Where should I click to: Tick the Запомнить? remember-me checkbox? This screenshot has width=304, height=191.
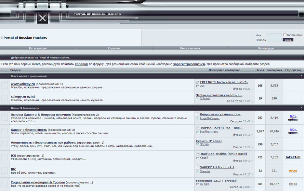point(284,35)
